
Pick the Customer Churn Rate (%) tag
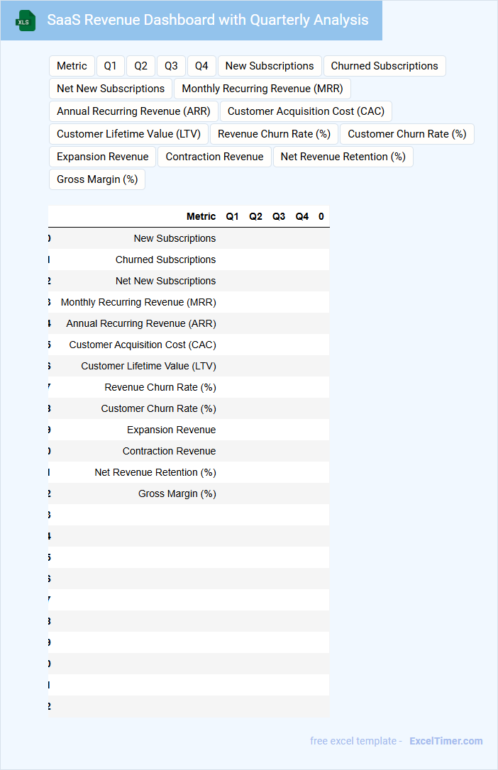tap(407, 133)
